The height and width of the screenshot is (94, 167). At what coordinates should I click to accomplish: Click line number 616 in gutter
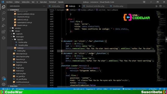[x=52, y=41]
